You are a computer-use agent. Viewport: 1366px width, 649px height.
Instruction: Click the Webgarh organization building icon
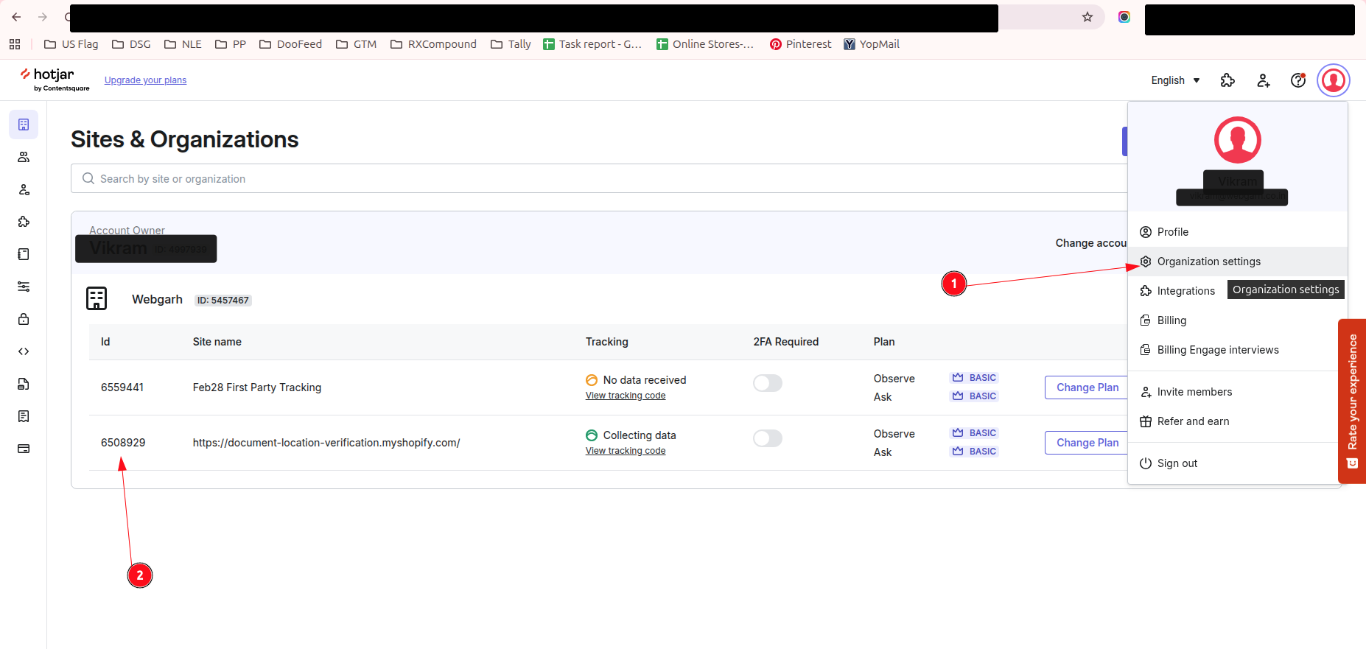click(x=97, y=298)
